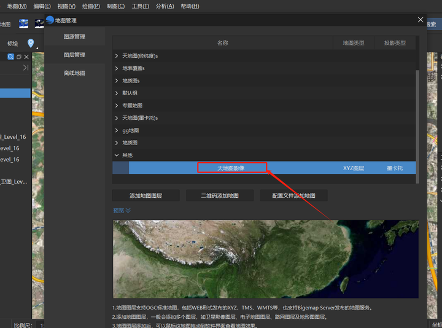
Task: Click the map preview thumbnail
Action: (x=266, y=259)
